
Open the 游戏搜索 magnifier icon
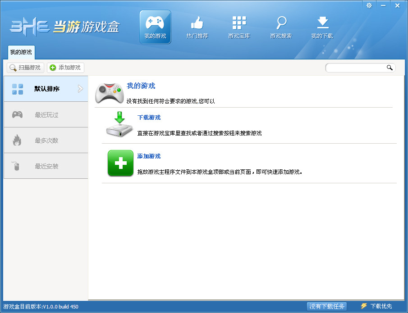pyautogui.click(x=281, y=22)
